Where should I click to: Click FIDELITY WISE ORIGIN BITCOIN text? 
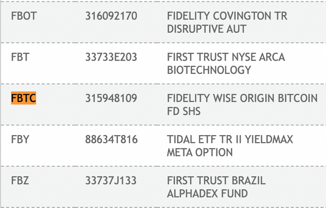(x=242, y=98)
